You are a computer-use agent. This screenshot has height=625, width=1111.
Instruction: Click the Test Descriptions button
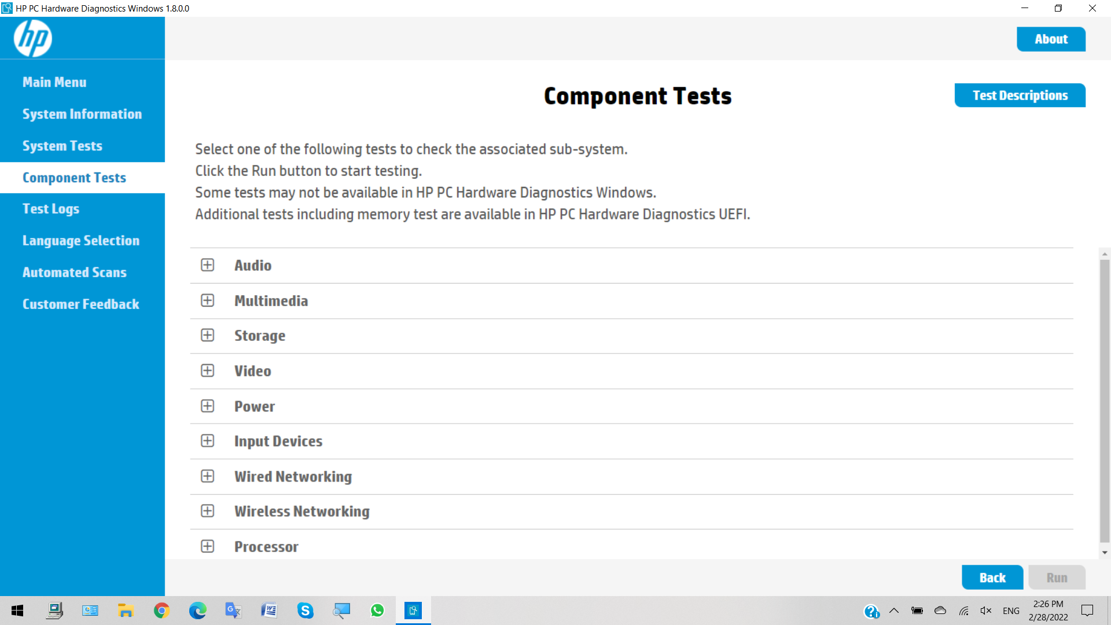point(1020,95)
